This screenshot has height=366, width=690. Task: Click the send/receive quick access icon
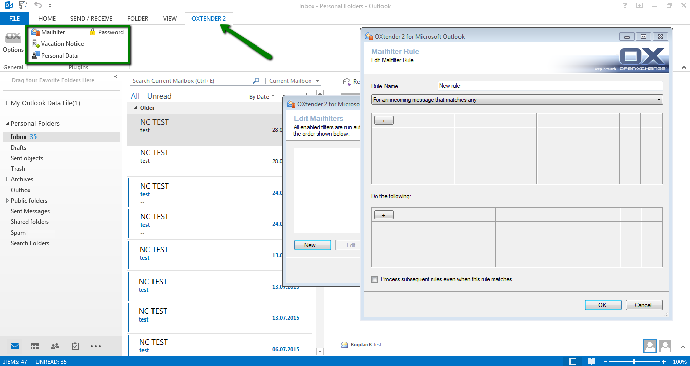(23, 5)
